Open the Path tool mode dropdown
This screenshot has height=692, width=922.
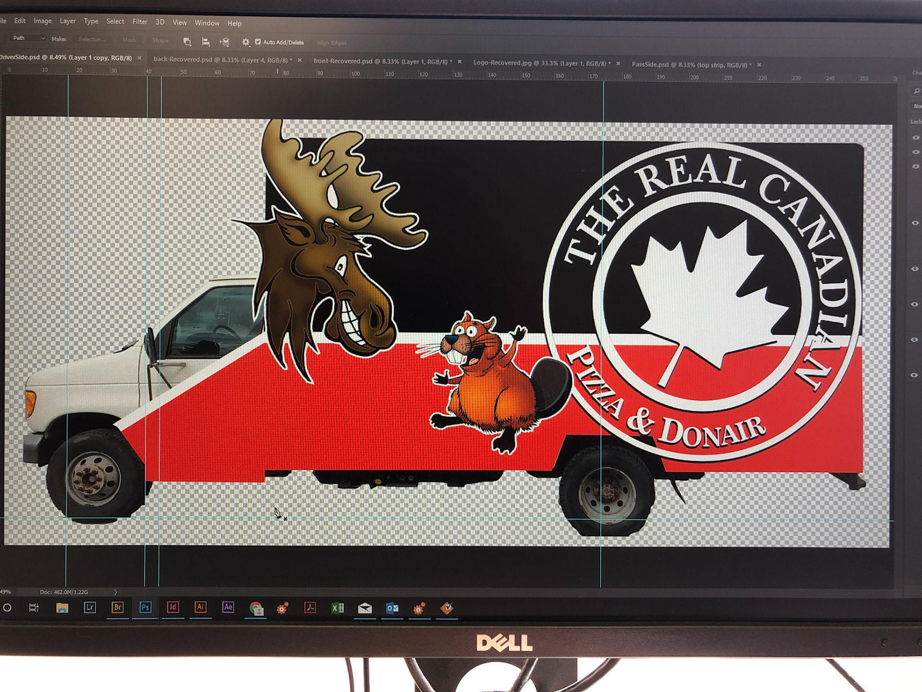click(29, 38)
